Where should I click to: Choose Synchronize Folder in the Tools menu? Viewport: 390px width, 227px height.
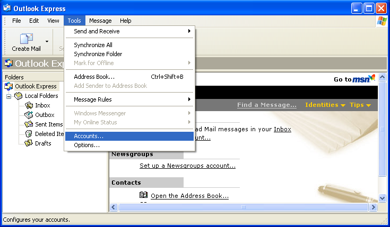(x=129, y=54)
